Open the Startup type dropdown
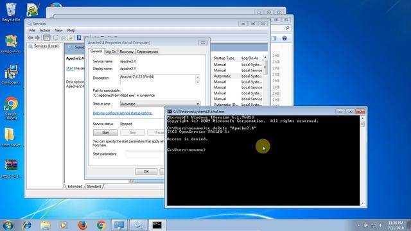The image size is (411, 231). point(198,104)
